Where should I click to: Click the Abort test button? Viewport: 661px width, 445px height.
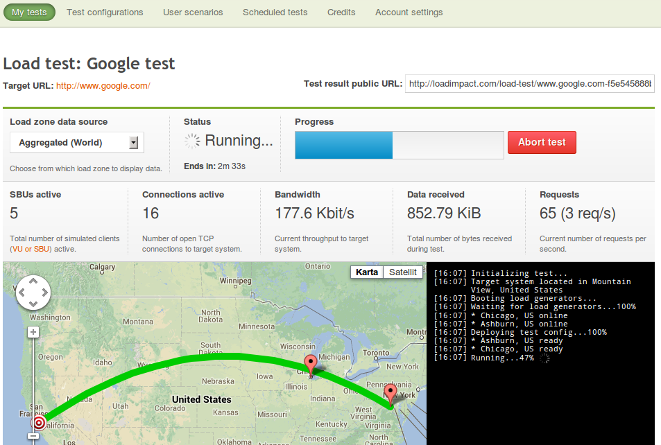pyautogui.click(x=542, y=142)
